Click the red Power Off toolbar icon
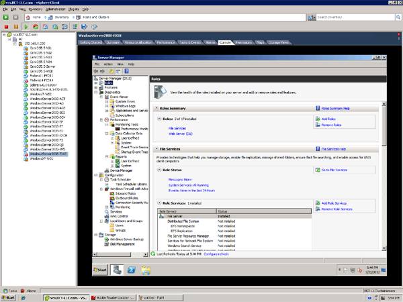Screen dimensions: 403x302 pyautogui.click(x=7, y=26)
